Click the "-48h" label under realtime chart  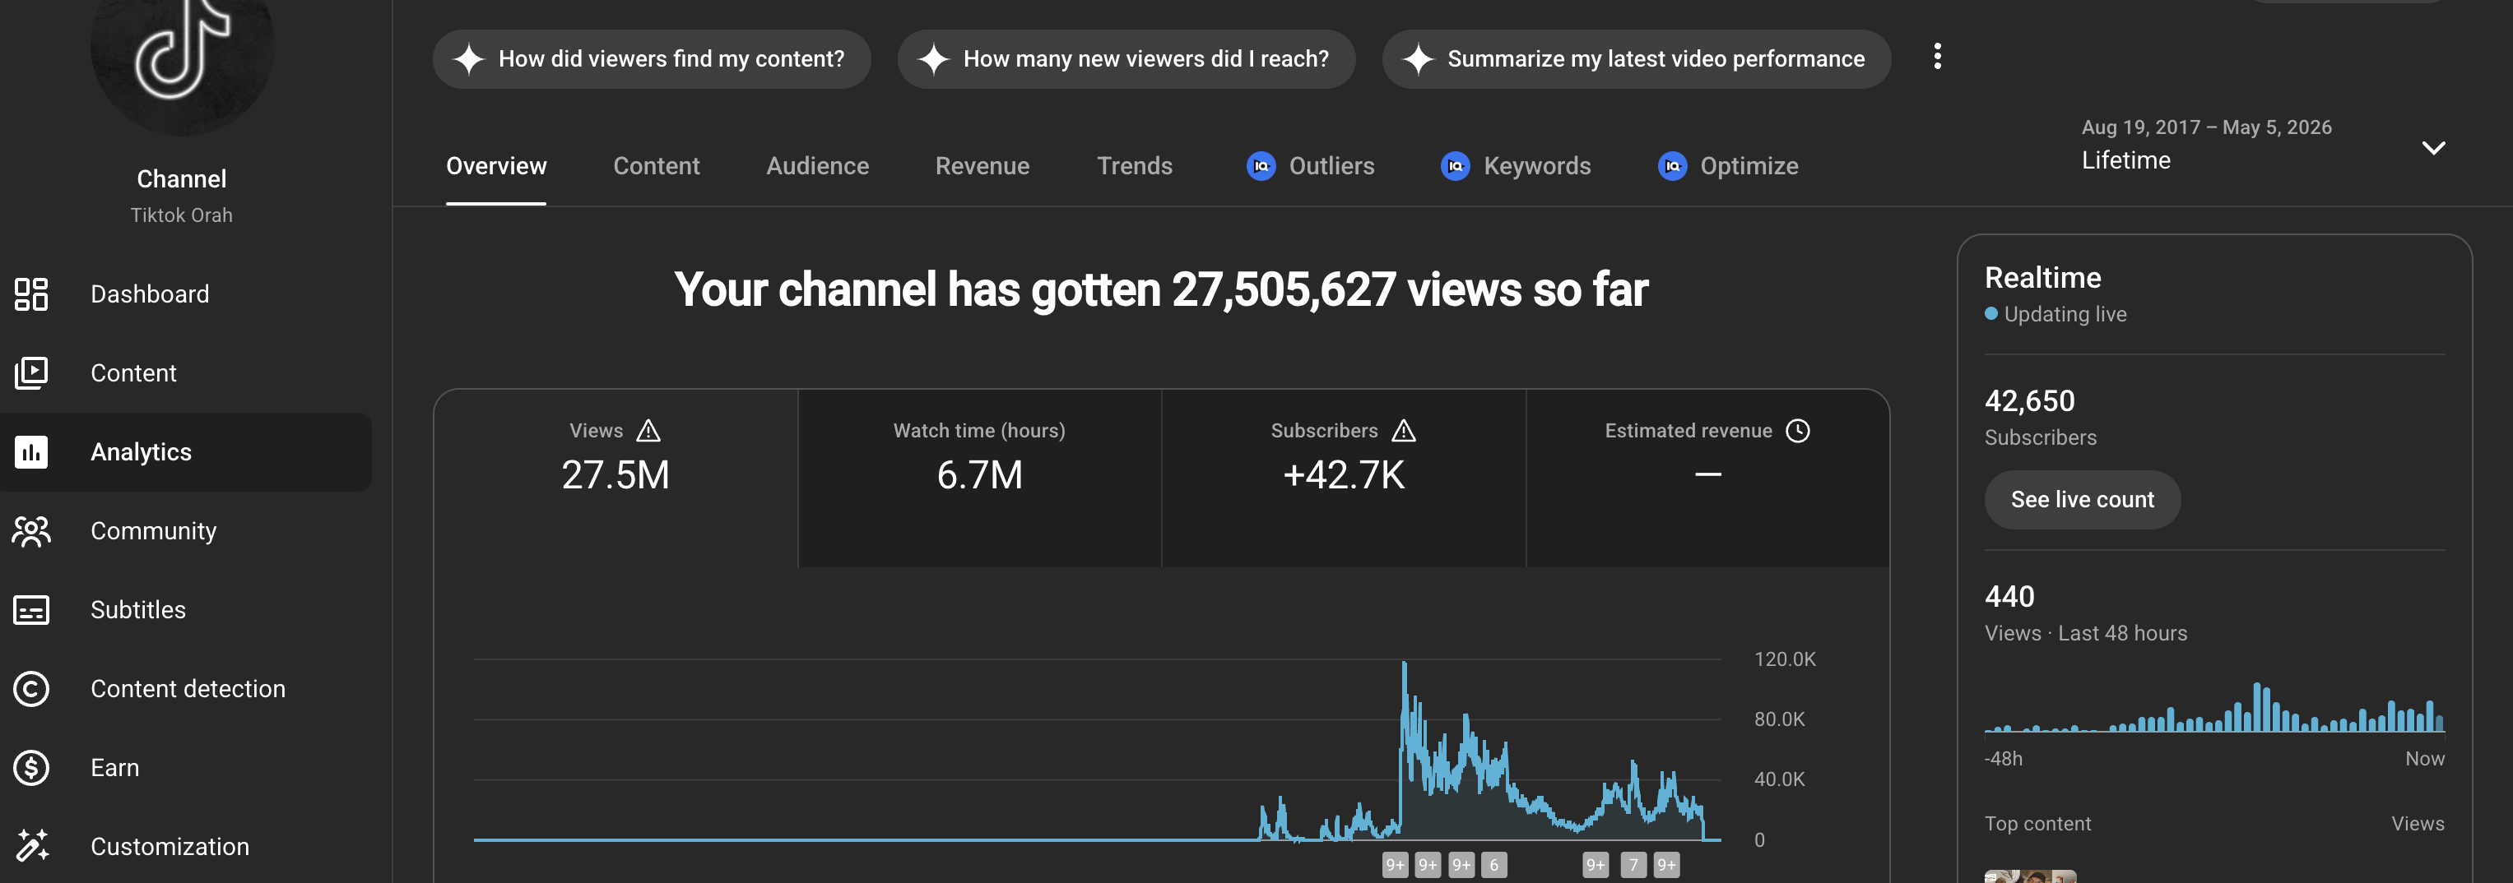[x=2003, y=758]
